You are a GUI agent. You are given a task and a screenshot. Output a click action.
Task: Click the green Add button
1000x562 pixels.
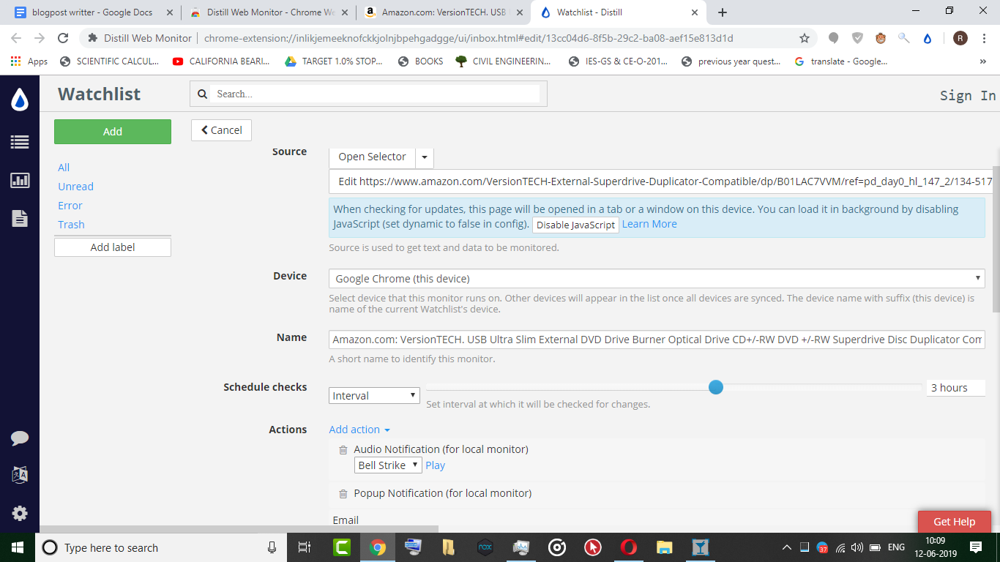pyautogui.click(x=113, y=132)
